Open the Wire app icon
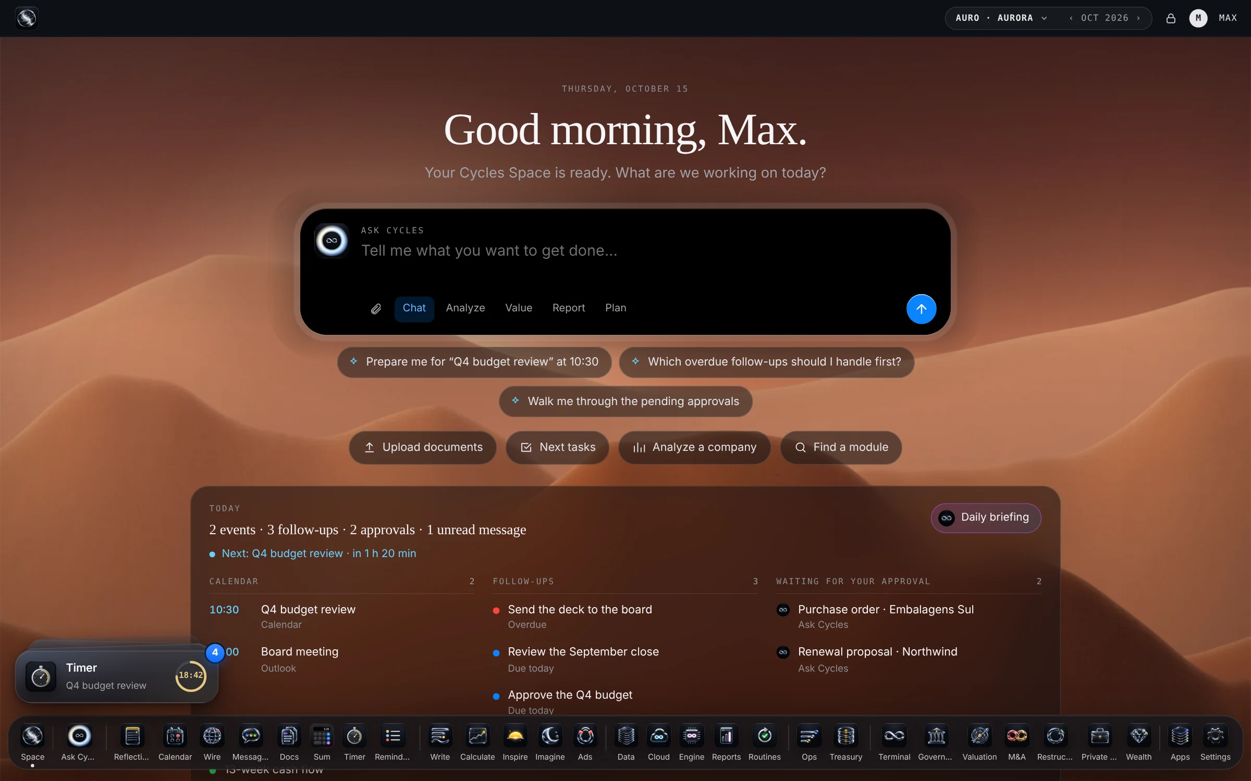This screenshot has width=1251, height=781. [212, 742]
